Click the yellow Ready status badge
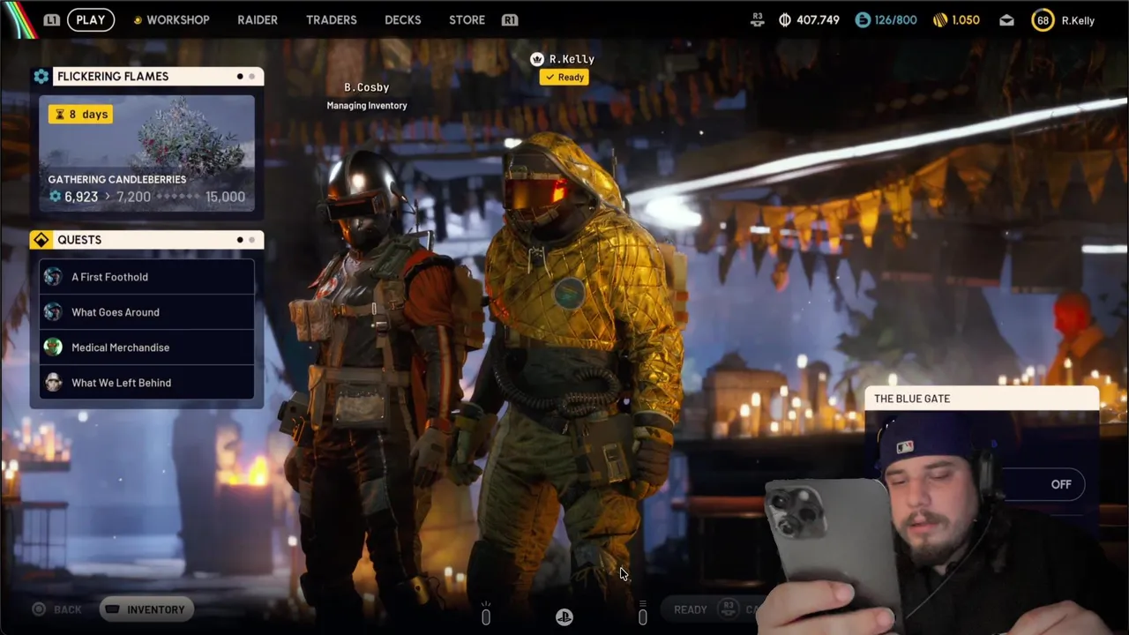The image size is (1129, 635). [x=564, y=77]
